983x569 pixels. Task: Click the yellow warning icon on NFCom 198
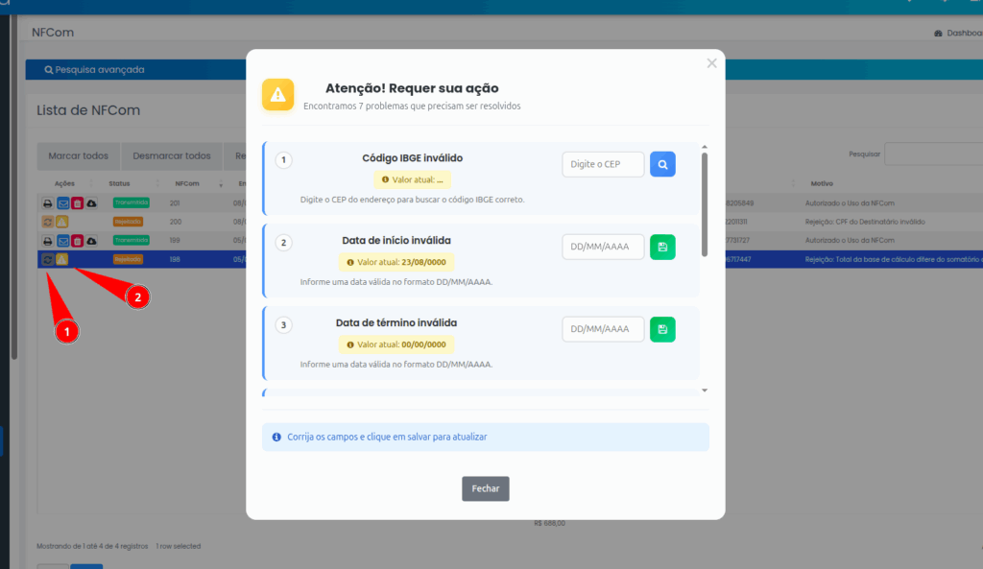point(62,259)
